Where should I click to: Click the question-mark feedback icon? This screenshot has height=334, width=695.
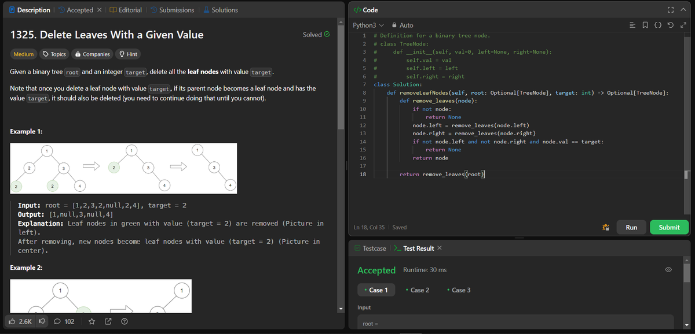coord(124,321)
